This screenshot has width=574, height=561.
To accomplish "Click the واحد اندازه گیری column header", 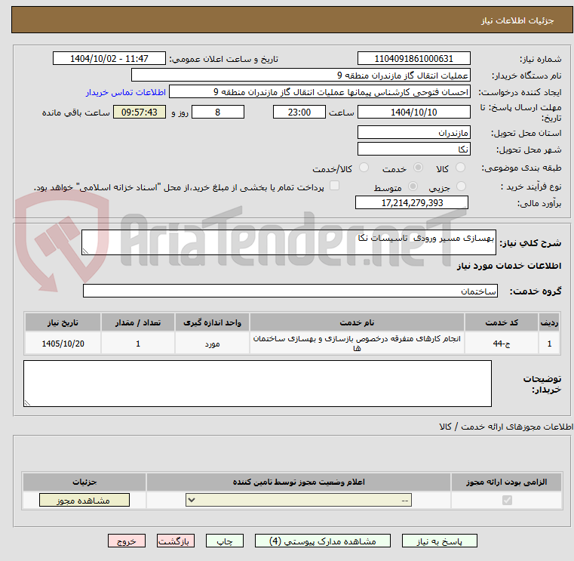I will [212, 322].
